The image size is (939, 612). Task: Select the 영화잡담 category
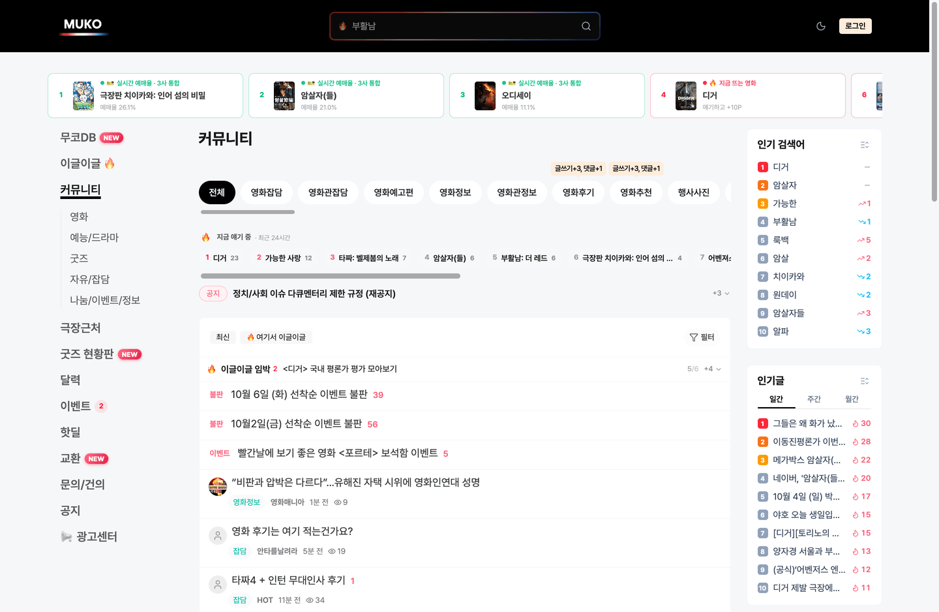pyautogui.click(x=267, y=192)
